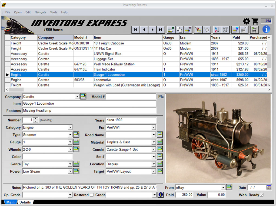Screen dimensions: 276x206
Task: Open the settings gear
Action: pyautogui.click(x=246, y=21)
